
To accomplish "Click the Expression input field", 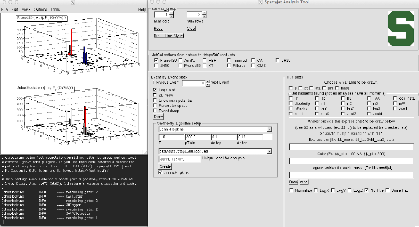I will (352, 147).
